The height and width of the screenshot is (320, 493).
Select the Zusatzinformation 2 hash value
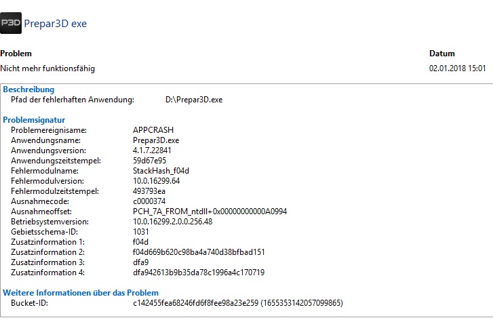point(199,252)
